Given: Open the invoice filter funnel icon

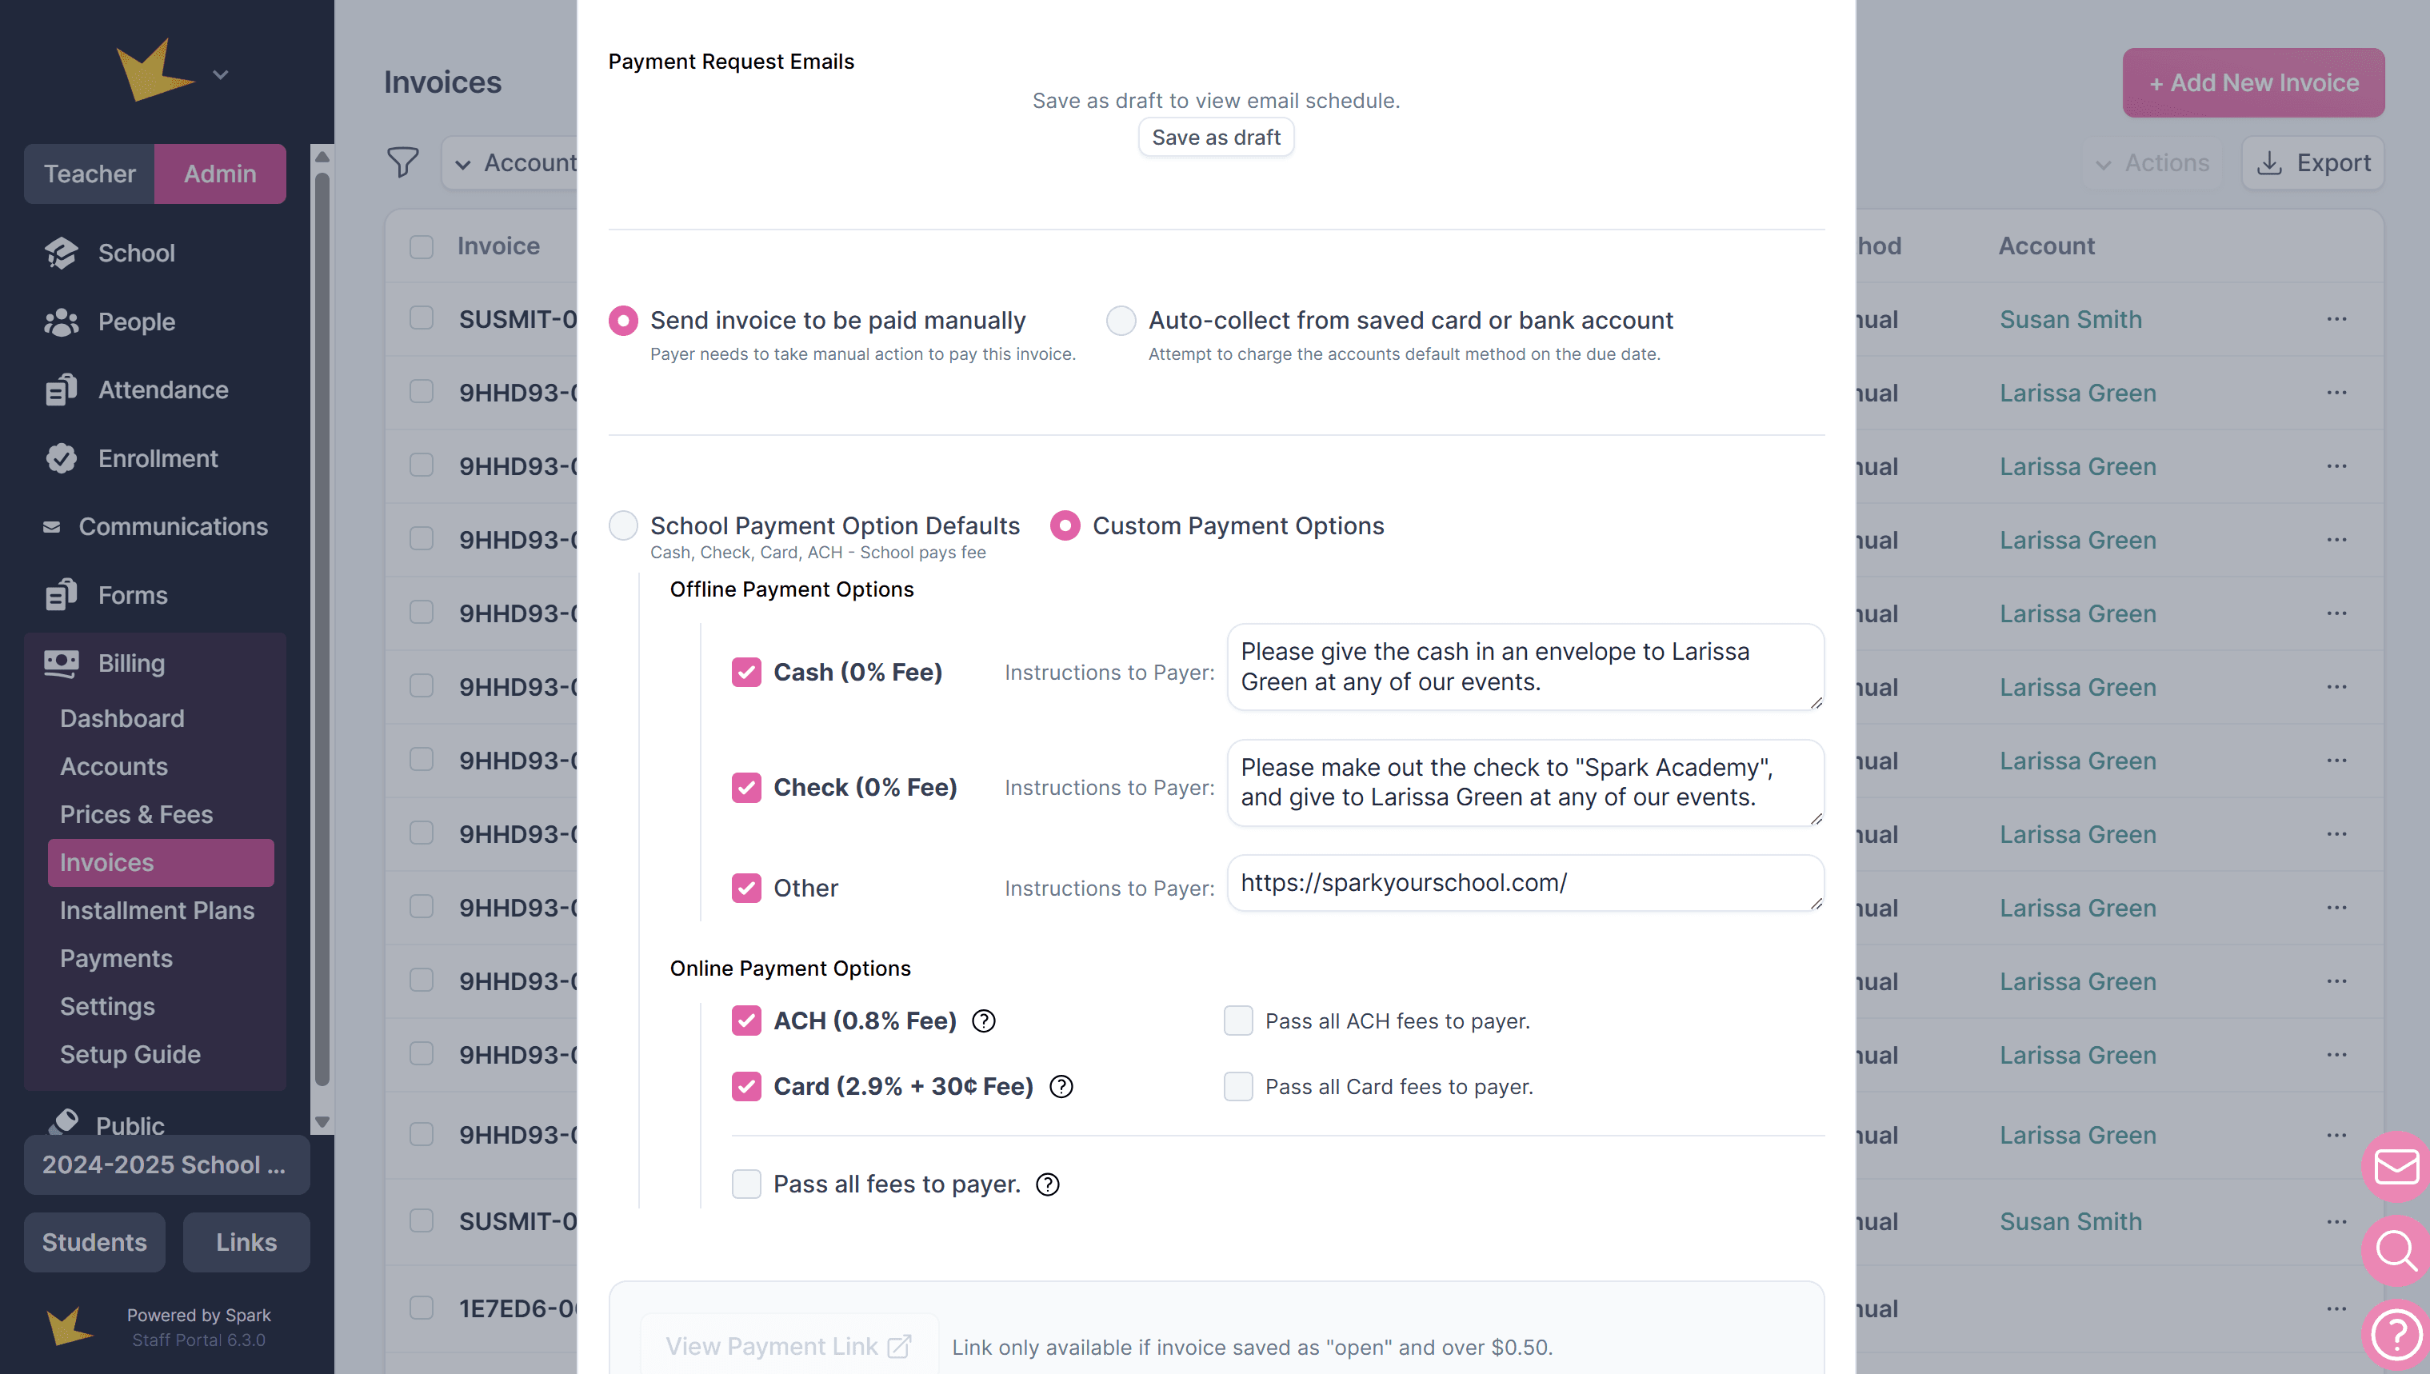Looking at the screenshot, I should pyautogui.click(x=402, y=163).
